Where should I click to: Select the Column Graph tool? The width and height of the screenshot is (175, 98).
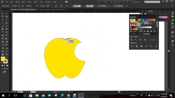click(x=7, y=48)
